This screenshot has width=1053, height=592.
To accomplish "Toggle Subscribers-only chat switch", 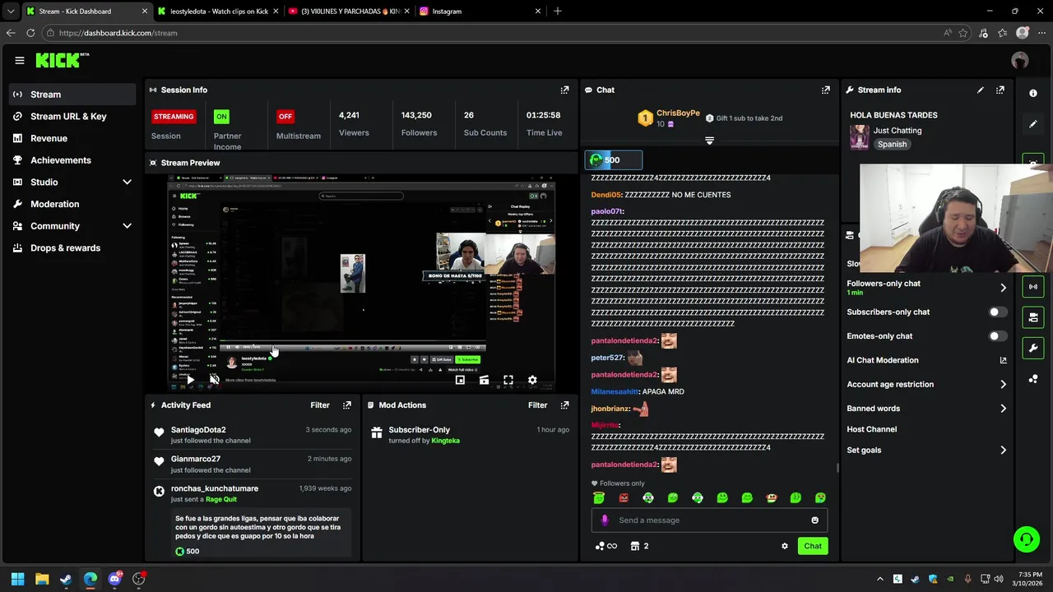I will (x=997, y=312).
